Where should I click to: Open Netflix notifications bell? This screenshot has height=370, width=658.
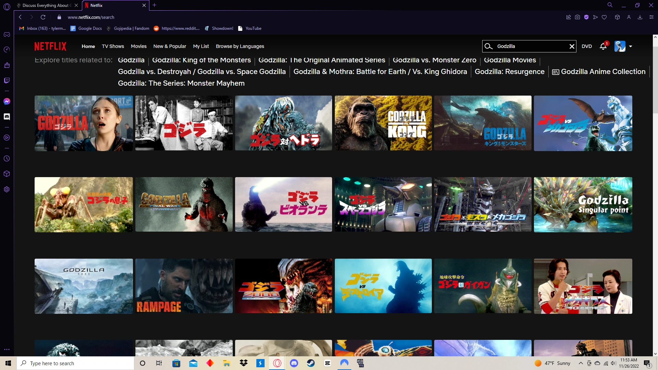pos(603,46)
